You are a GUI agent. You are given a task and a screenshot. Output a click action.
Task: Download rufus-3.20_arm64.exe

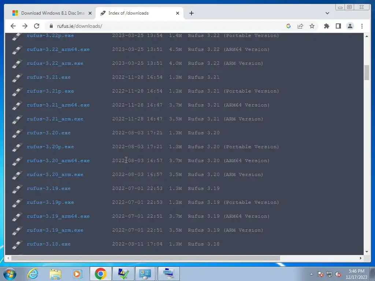pyautogui.click(x=58, y=161)
